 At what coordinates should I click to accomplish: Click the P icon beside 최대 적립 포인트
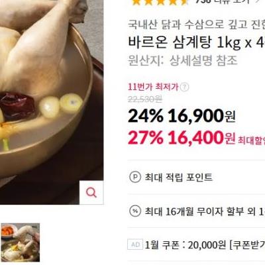tap(135, 177)
